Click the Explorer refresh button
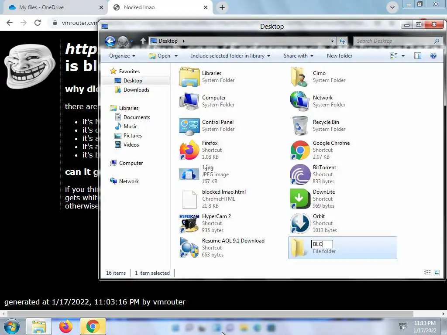 pyautogui.click(x=342, y=41)
